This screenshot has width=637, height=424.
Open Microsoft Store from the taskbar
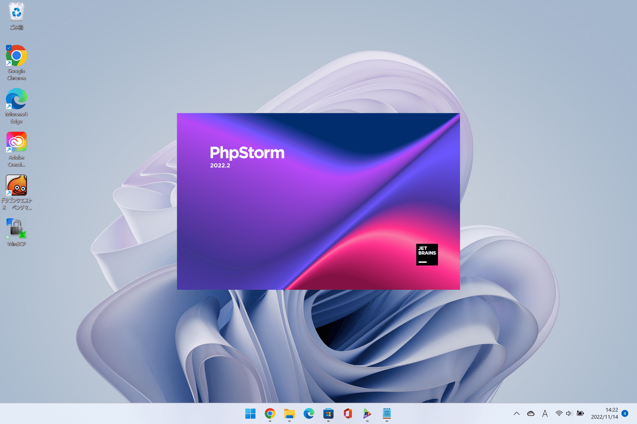pos(328,413)
